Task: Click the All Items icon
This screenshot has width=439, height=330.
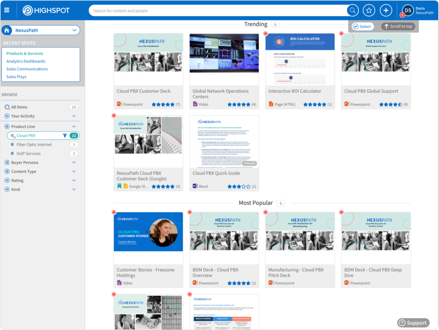Action: tap(7, 107)
